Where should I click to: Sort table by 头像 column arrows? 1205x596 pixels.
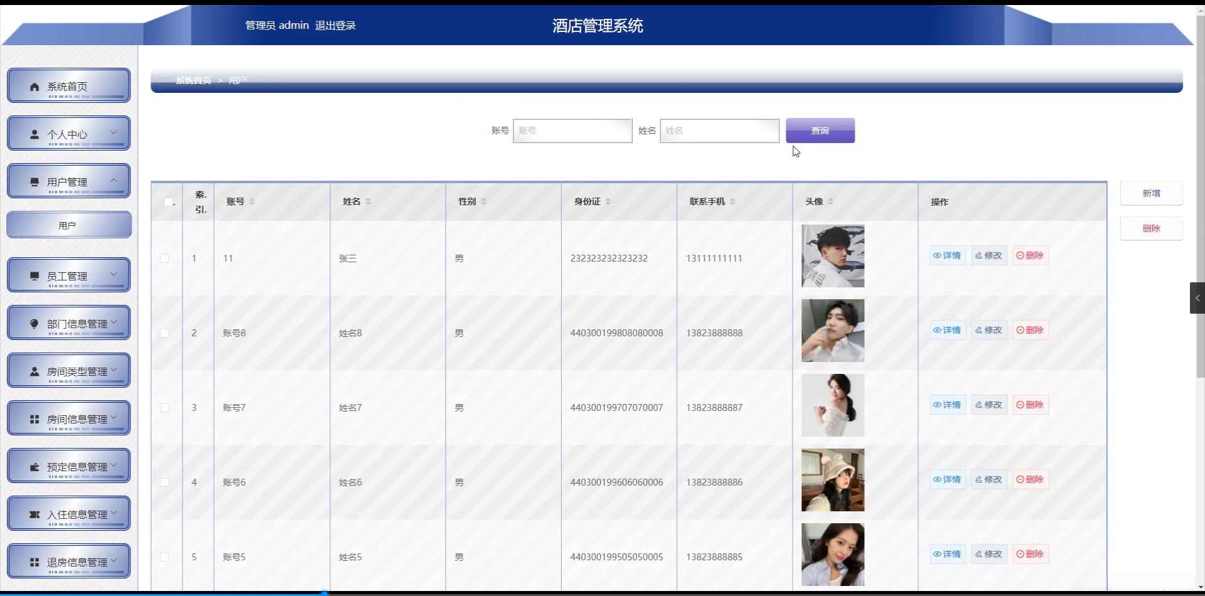tap(830, 201)
